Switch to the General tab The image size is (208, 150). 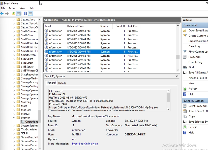pyautogui.click(x=51, y=83)
